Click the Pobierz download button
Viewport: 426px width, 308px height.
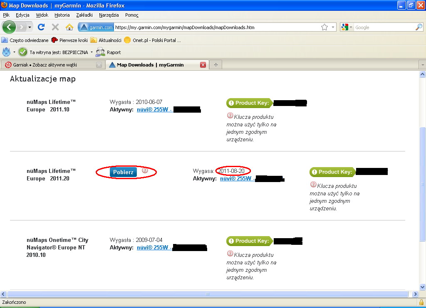(x=123, y=172)
